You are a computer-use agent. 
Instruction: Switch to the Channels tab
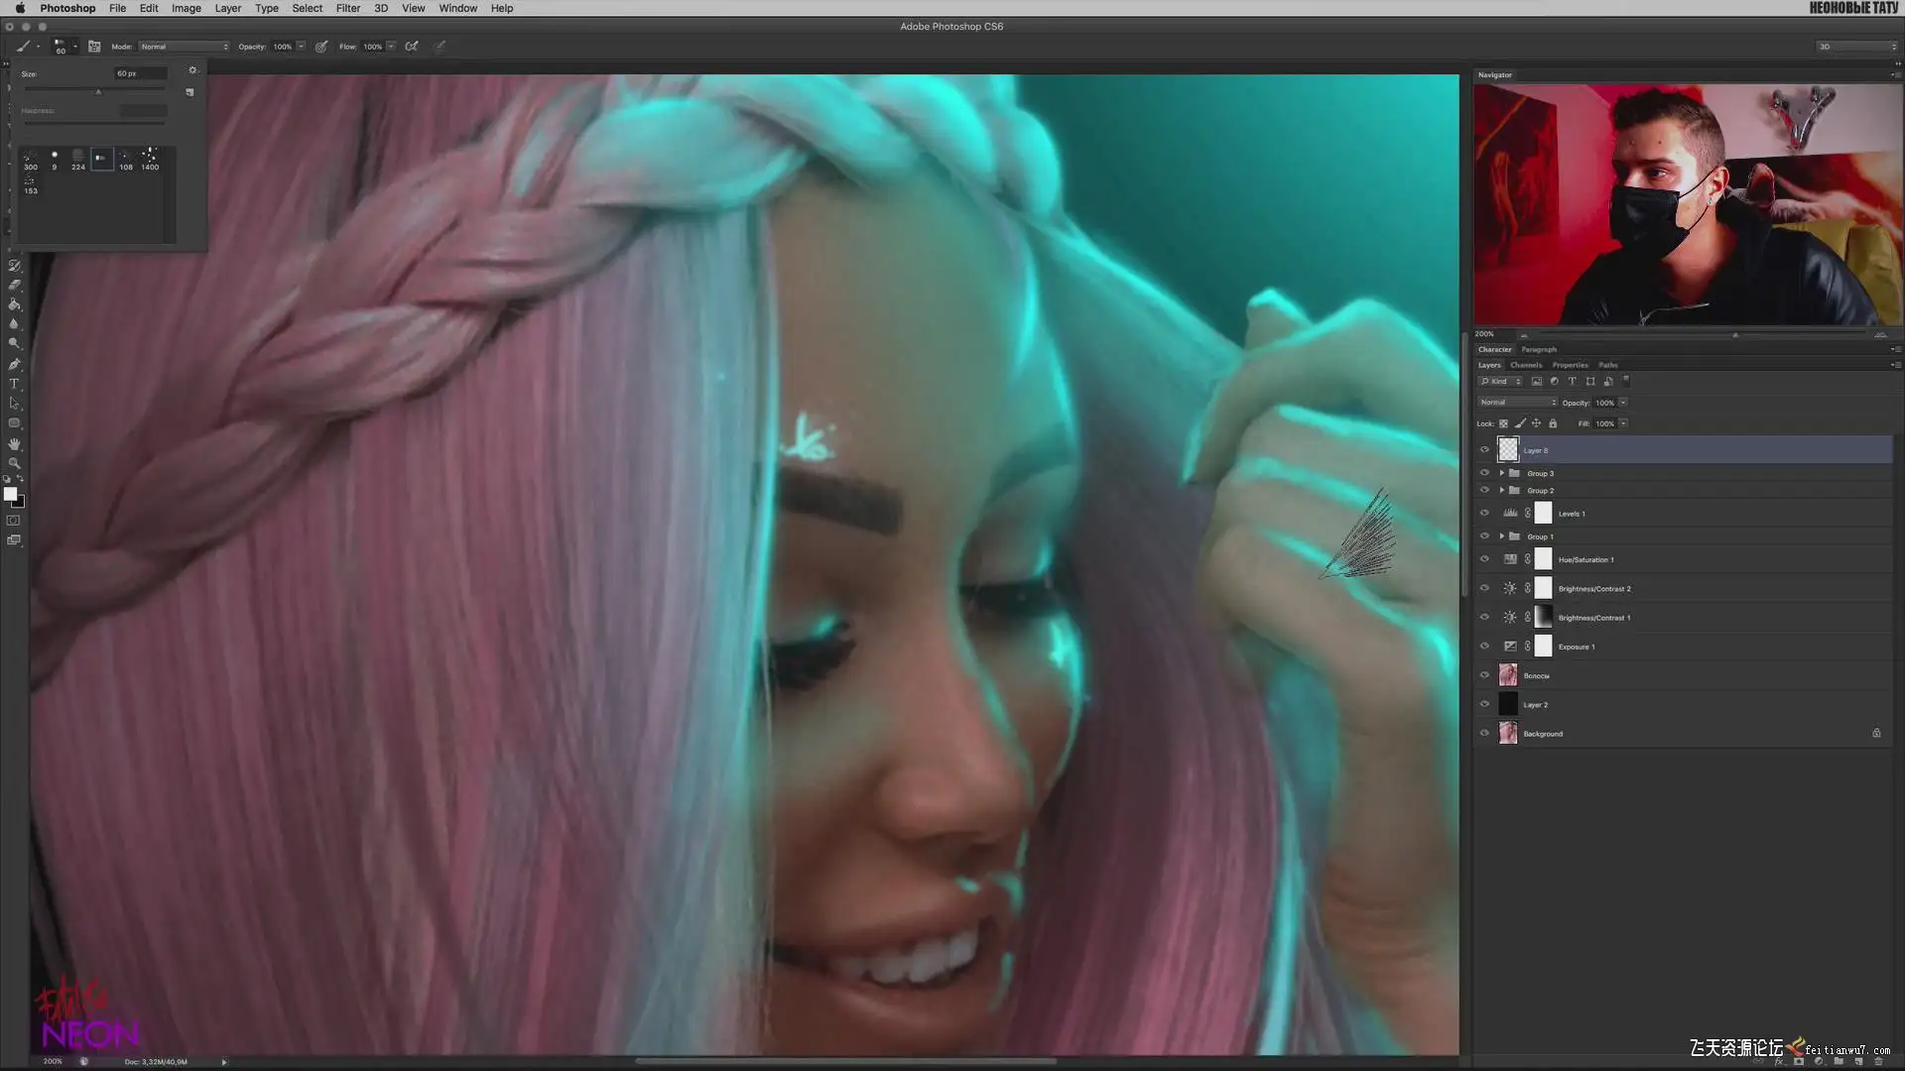coord(1526,365)
